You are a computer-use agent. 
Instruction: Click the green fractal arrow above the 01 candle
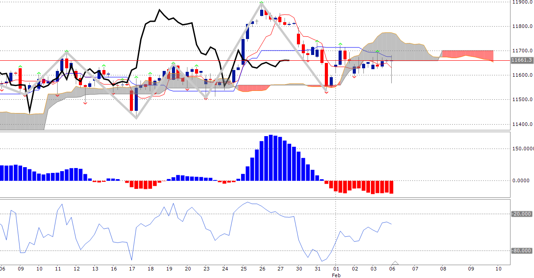[340, 44]
